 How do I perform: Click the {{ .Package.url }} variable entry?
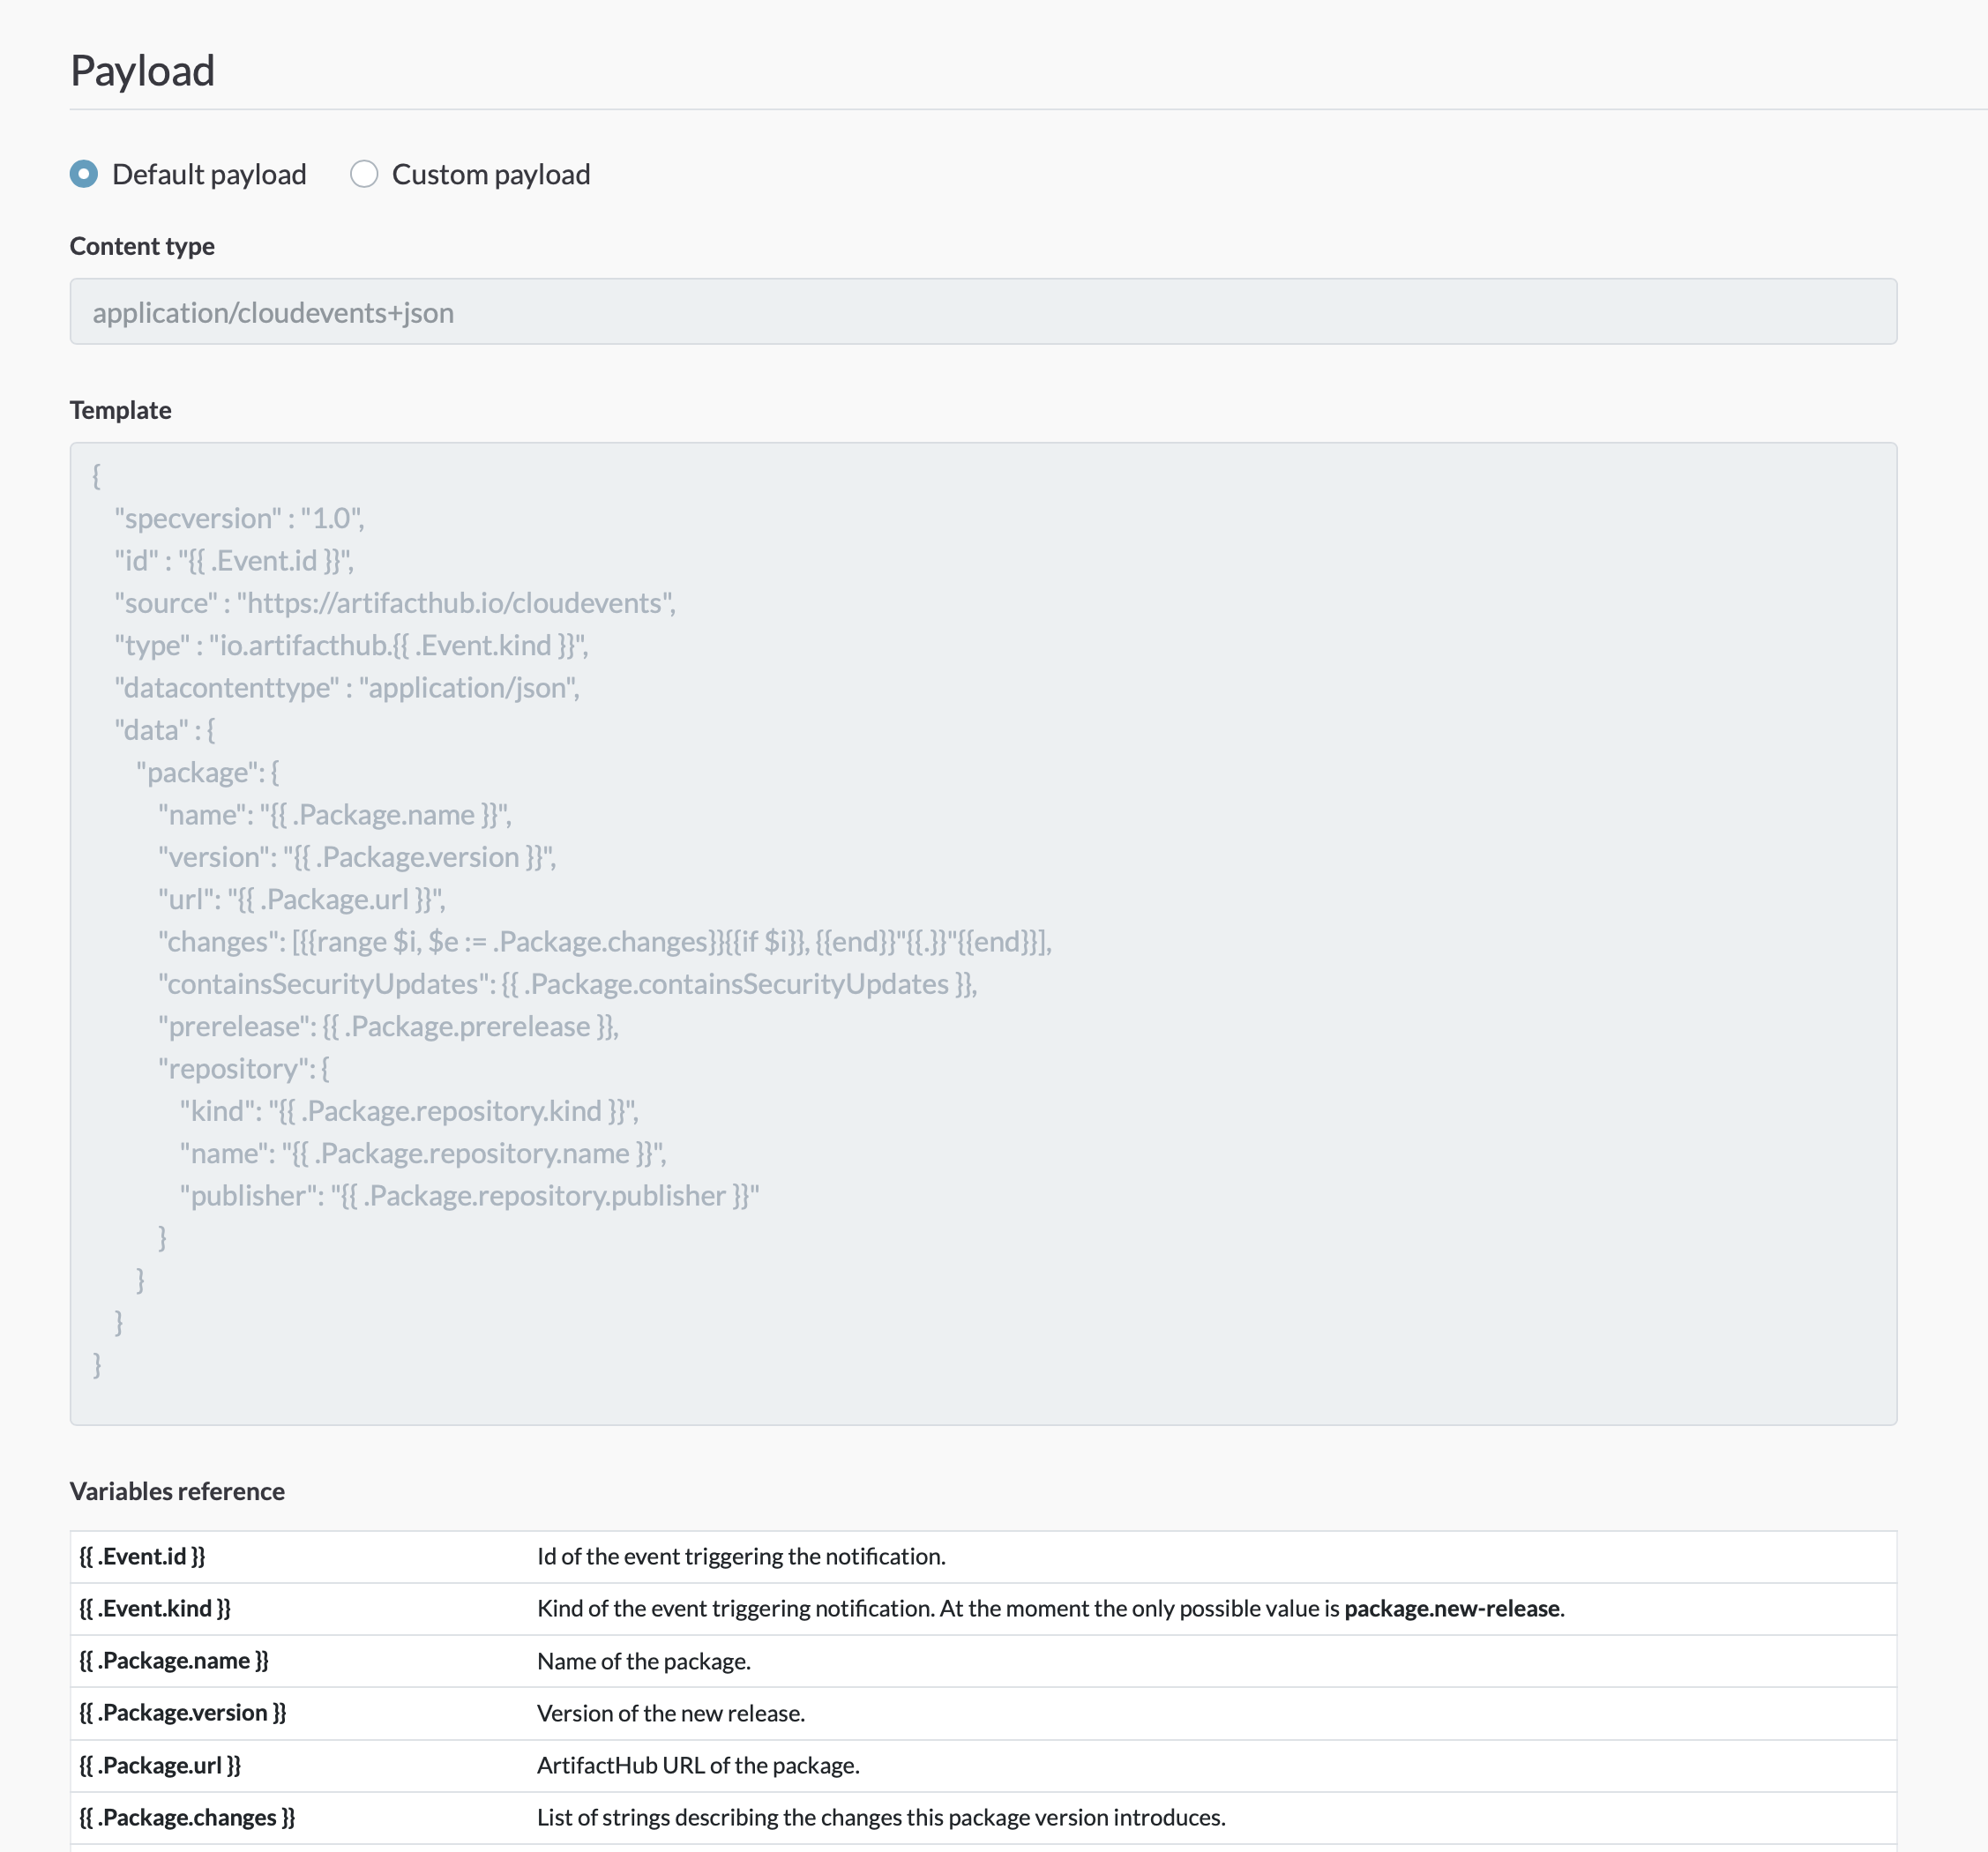(x=160, y=1764)
